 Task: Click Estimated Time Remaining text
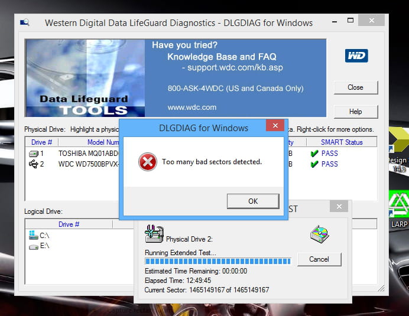coord(196,271)
